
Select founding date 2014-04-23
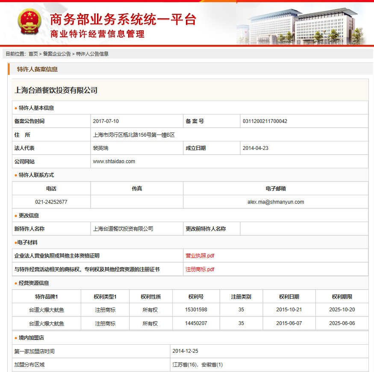[x=256, y=148]
